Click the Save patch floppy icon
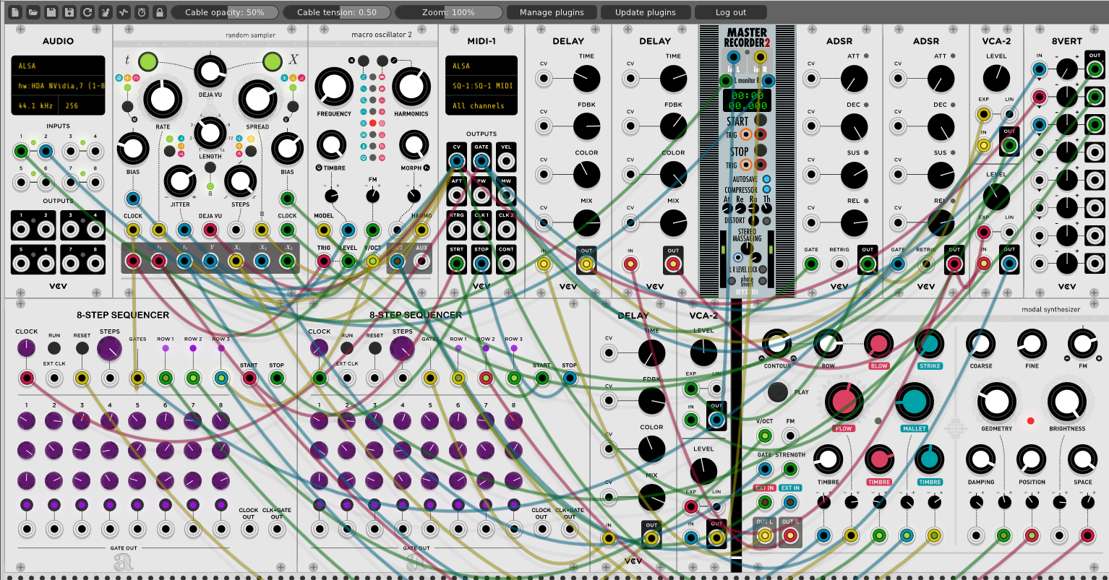Image resolution: width=1109 pixels, height=580 pixels. pos(51,12)
